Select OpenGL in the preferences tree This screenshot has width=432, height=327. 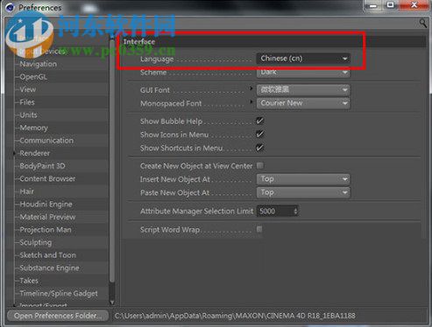point(33,77)
